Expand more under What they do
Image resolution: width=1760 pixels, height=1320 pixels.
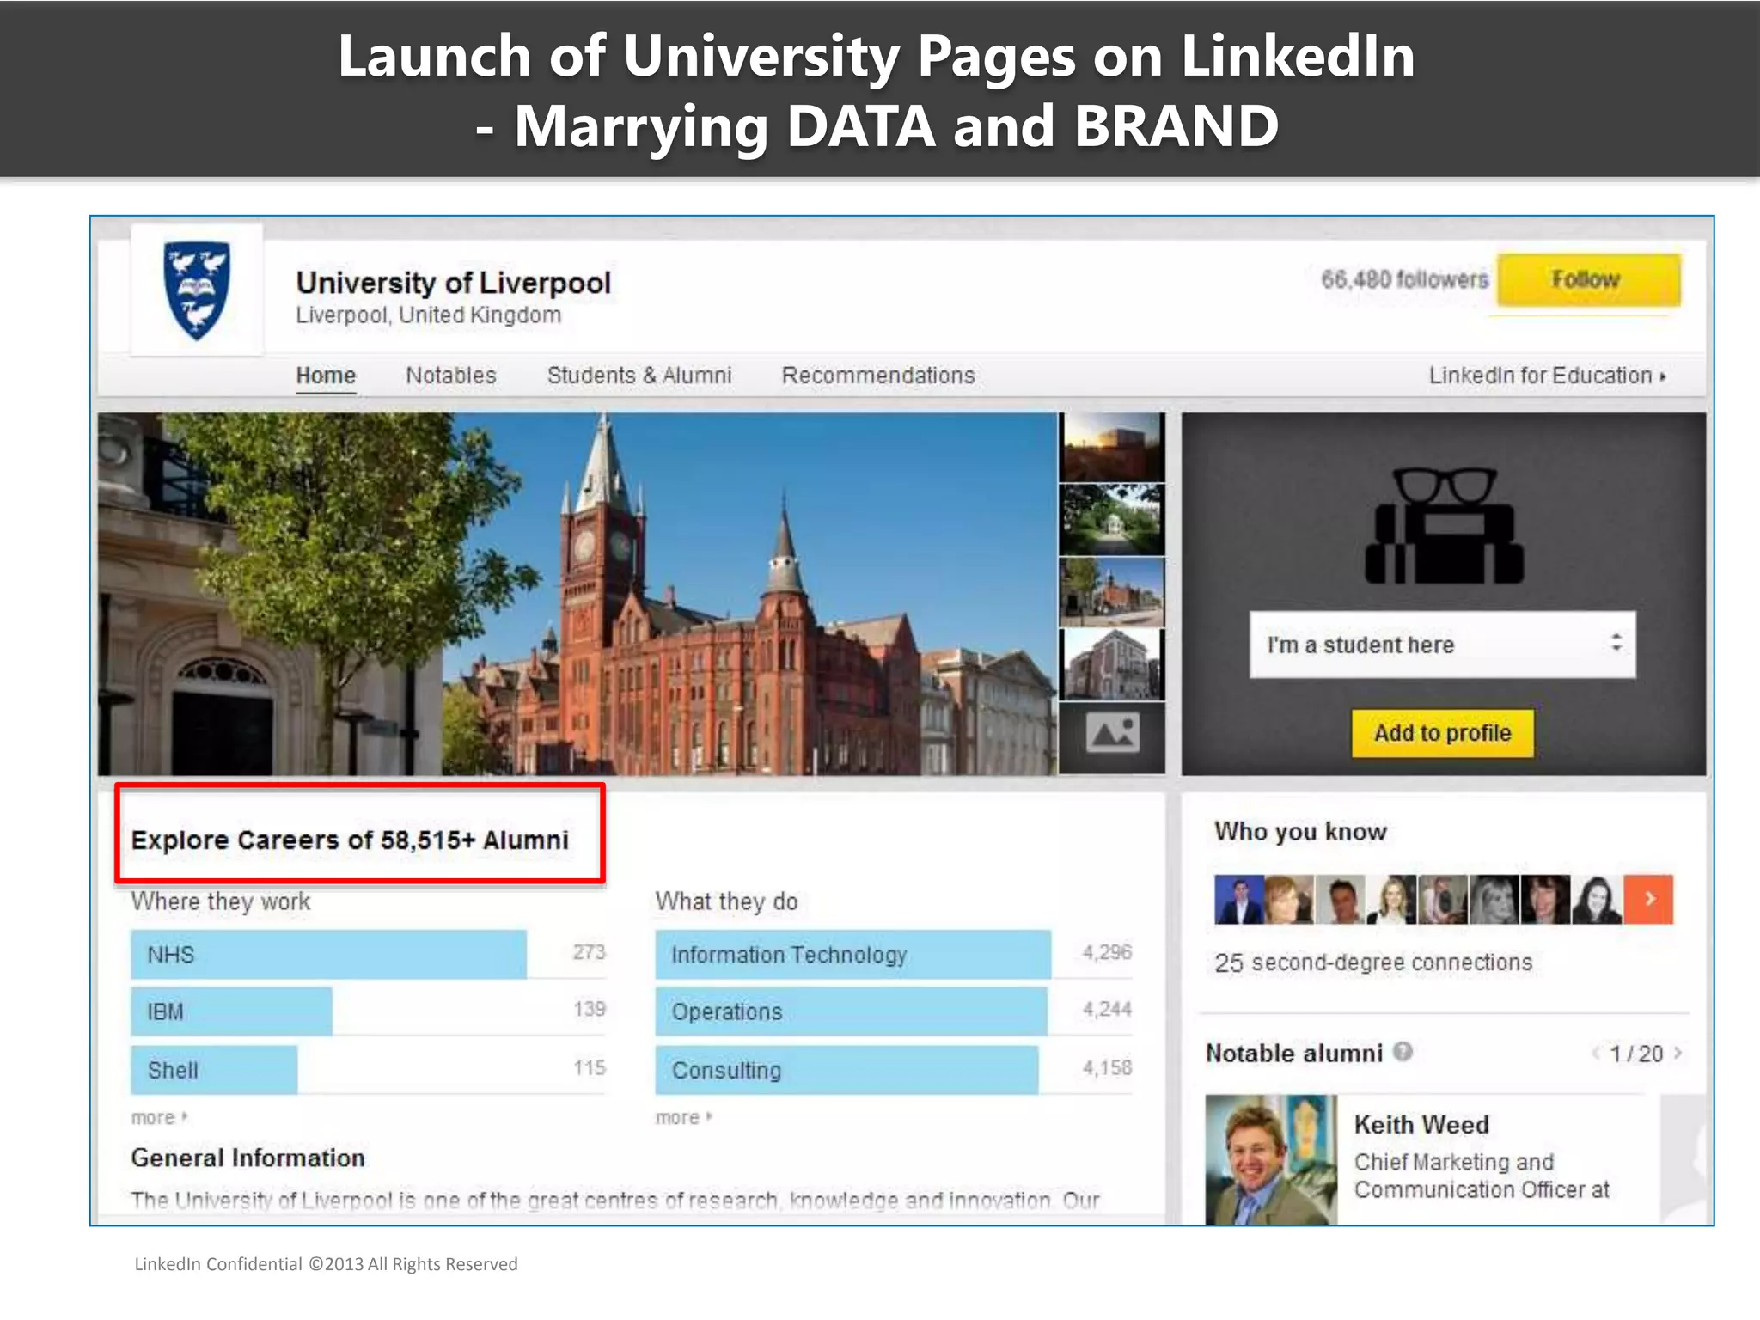click(x=684, y=1117)
